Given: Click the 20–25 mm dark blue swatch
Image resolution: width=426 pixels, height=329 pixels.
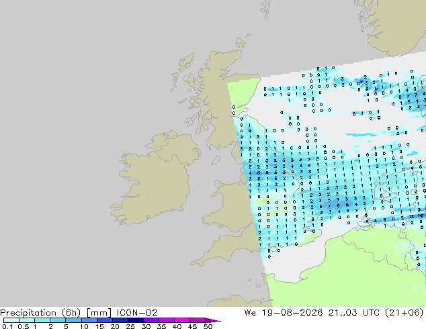Looking at the screenshot, I should pos(120,320).
